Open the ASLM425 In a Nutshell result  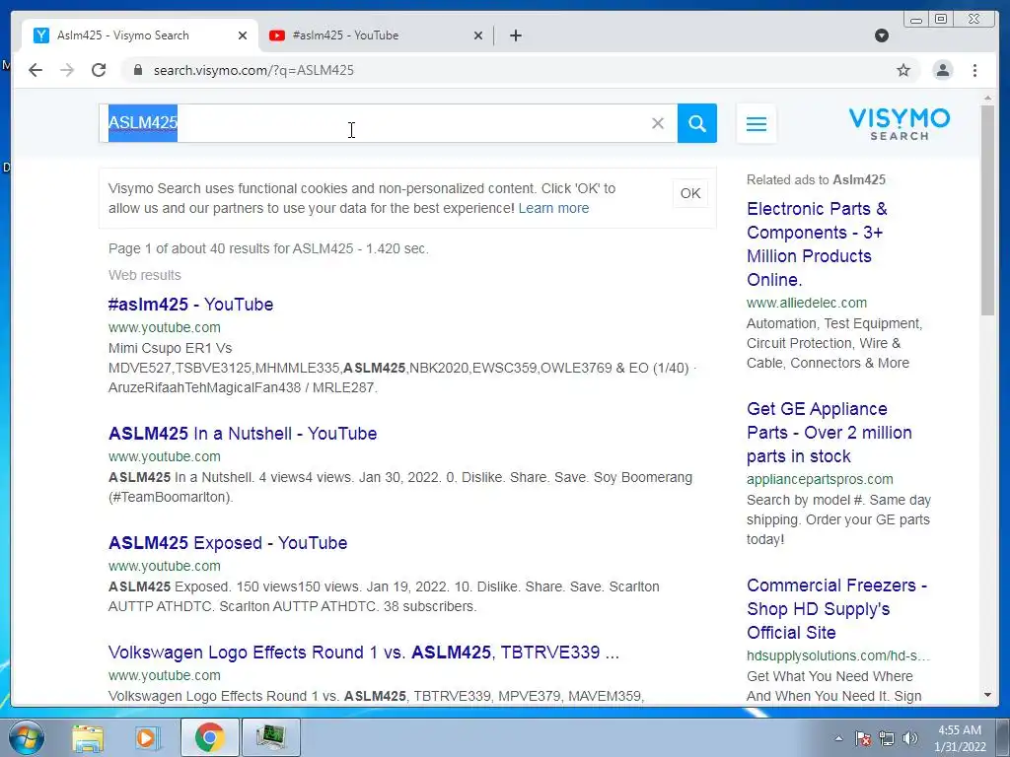coord(243,434)
